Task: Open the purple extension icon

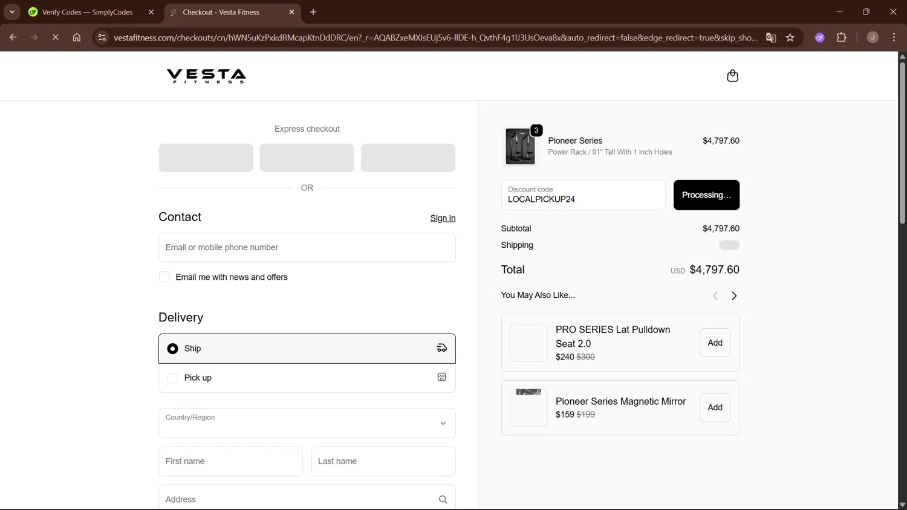Action: tap(820, 37)
